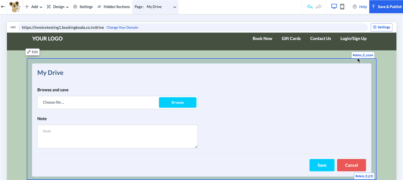This screenshot has width=403, height=180.
Task: Open Contact Us nav item
Action: coord(320,39)
